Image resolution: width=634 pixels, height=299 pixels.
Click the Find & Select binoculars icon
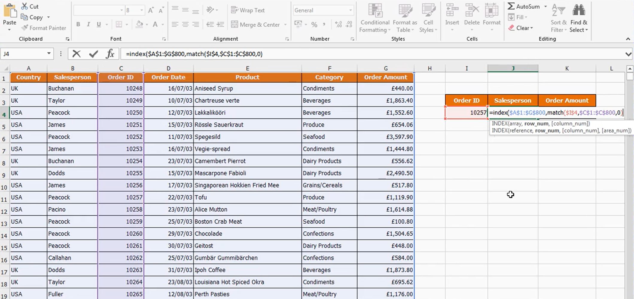(579, 10)
